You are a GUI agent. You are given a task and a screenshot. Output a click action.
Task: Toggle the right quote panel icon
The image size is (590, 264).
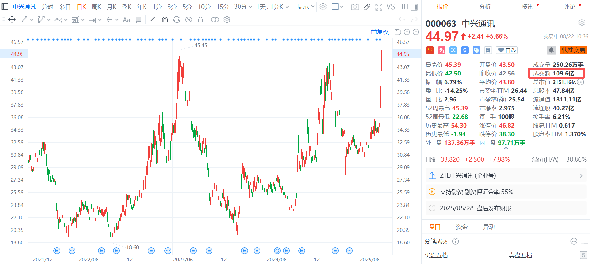[x=415, y=7]
